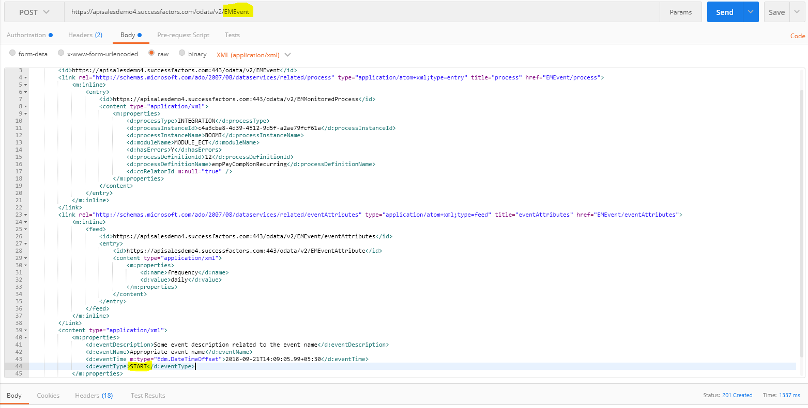Save the request
Image resolution: width=808 pixels, height=408 pixels.
pos(776,12)
